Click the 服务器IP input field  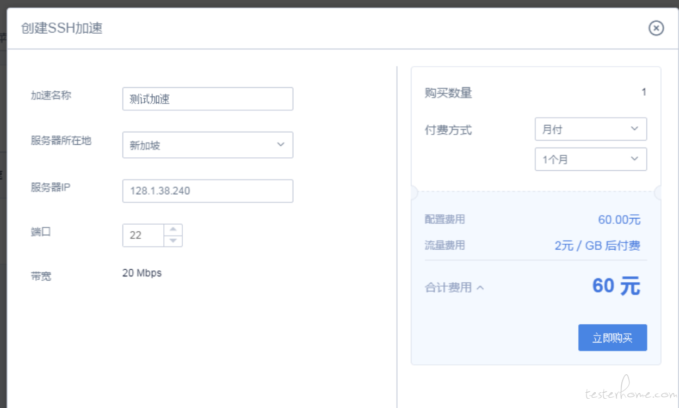[x=208, y=191]
